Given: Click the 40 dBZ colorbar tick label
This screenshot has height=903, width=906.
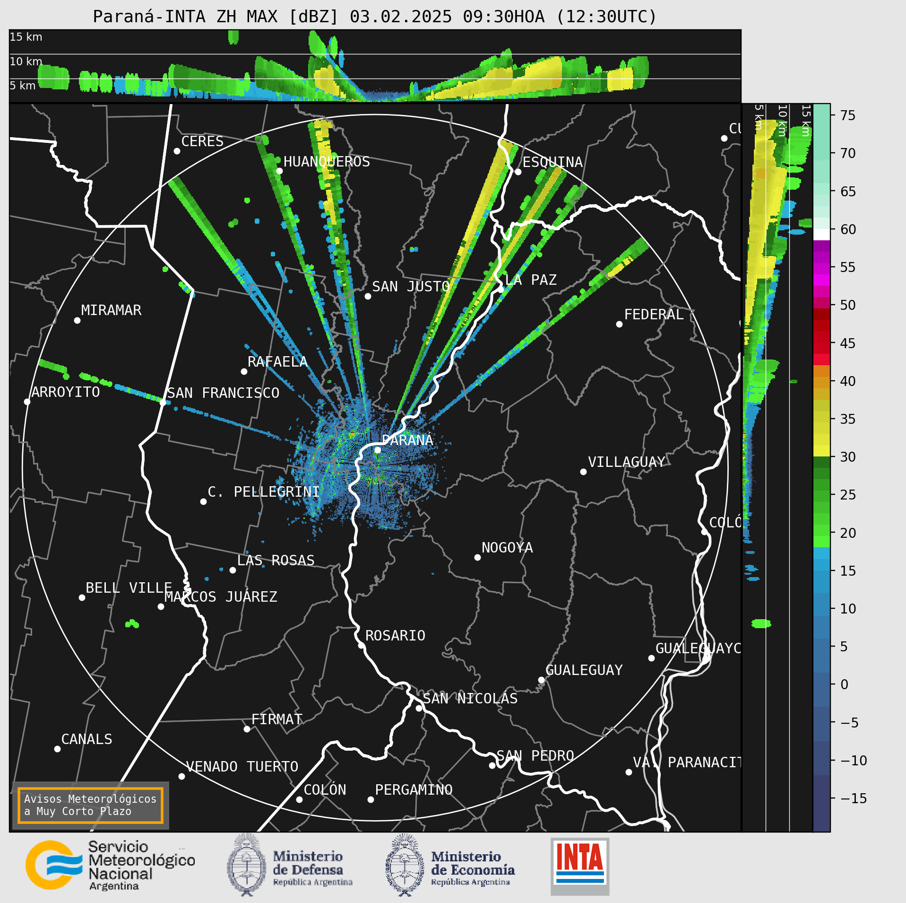Looking at the screenshot, I should [848, 381].
